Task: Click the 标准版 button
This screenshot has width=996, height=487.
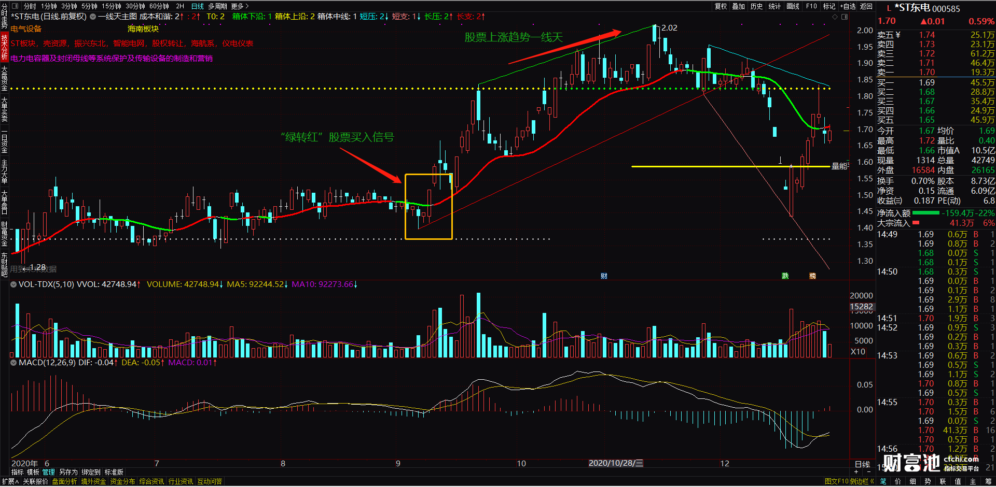Action: (x=114, y=472)
